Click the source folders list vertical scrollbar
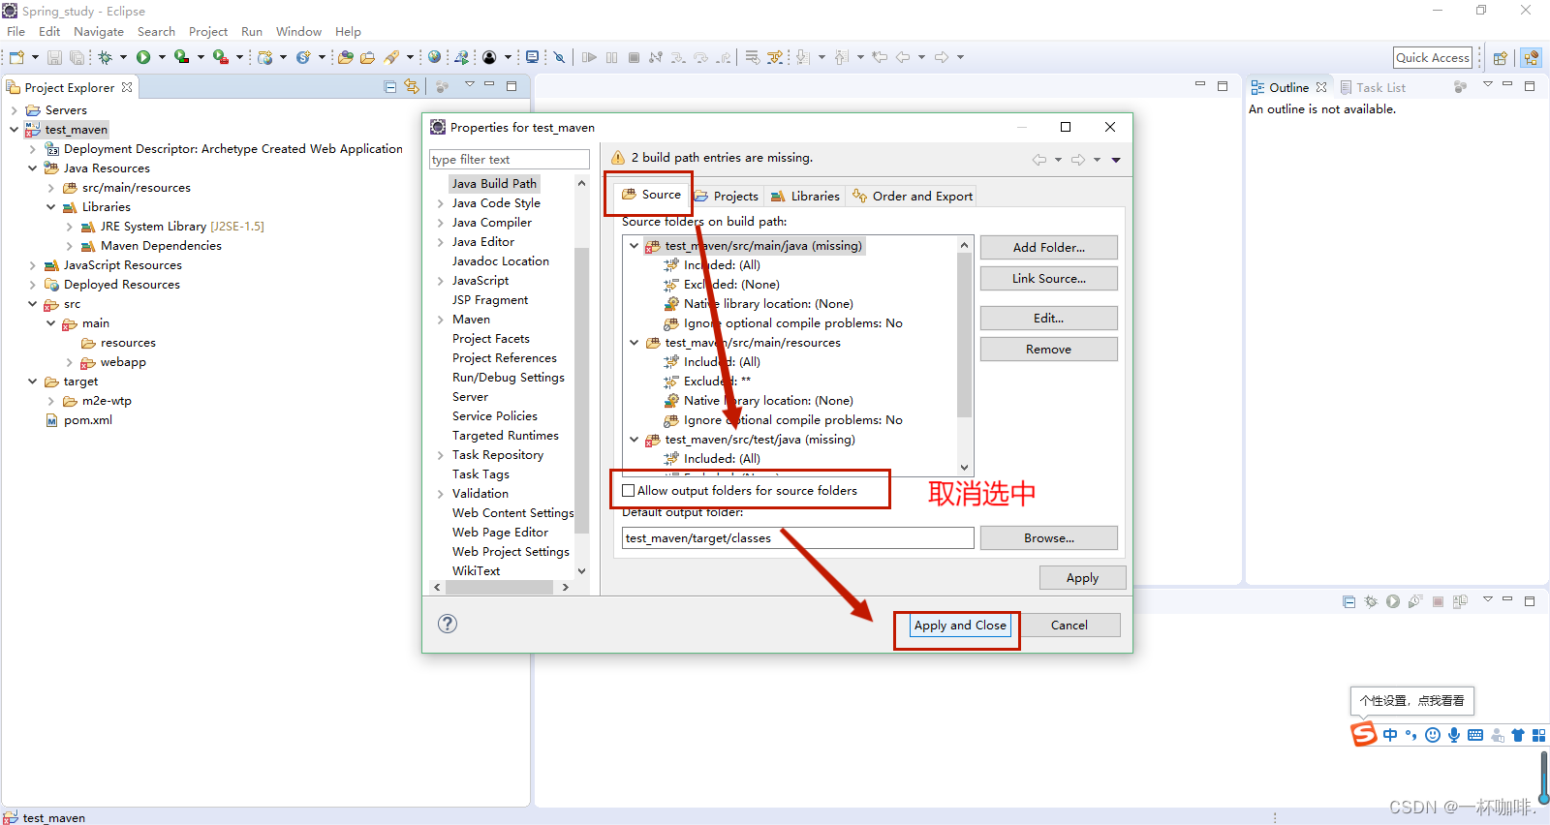The image size is (1550, 825). (964, 334)
